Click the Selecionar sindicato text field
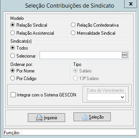The image size is (139, 138). 81,55
